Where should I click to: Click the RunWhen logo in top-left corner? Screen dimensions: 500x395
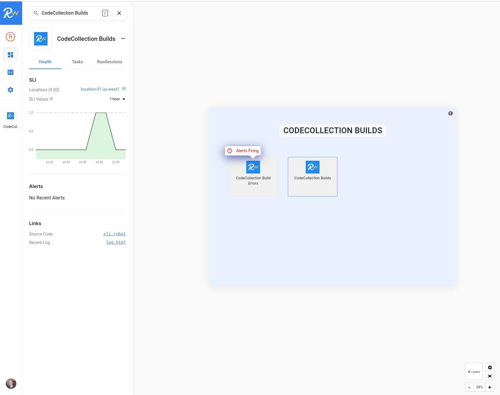(x=11, y=13)
